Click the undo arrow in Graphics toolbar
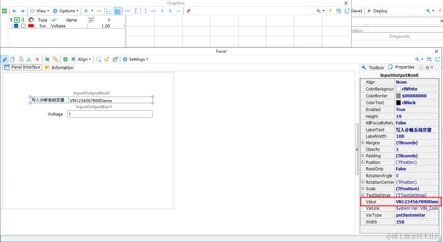 pos(14,11)
